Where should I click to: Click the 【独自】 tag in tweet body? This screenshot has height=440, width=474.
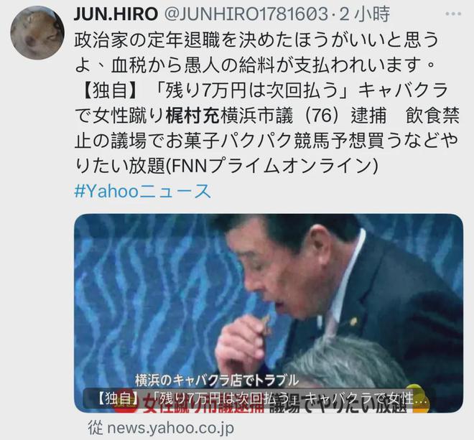tap(108, 90)
